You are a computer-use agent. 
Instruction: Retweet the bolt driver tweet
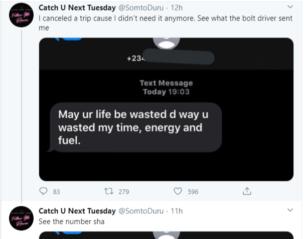pyautogui.click(x=109, y=191)
